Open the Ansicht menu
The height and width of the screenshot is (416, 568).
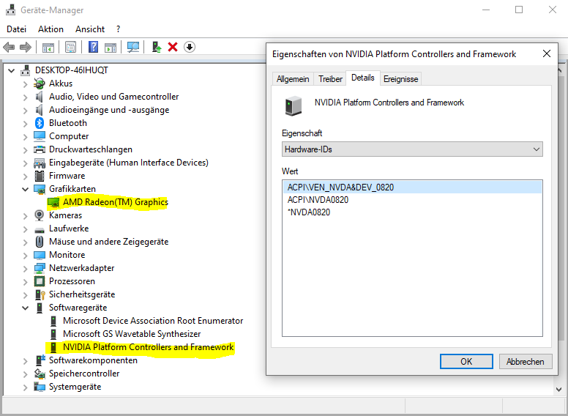pos(90,29)
